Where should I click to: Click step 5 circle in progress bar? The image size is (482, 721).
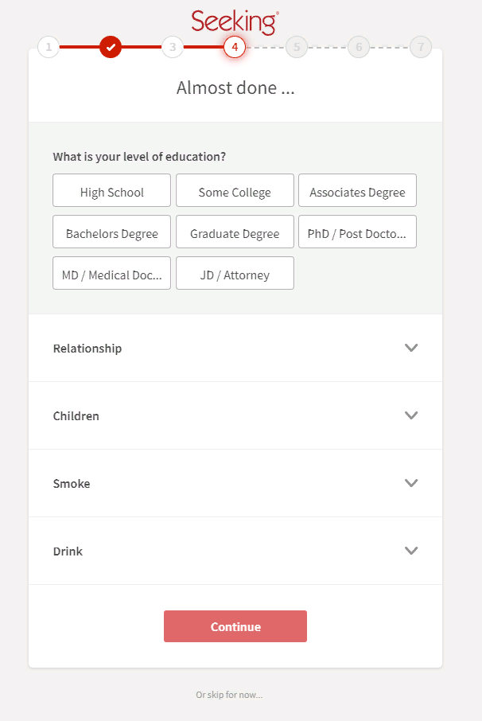(297, 47)
